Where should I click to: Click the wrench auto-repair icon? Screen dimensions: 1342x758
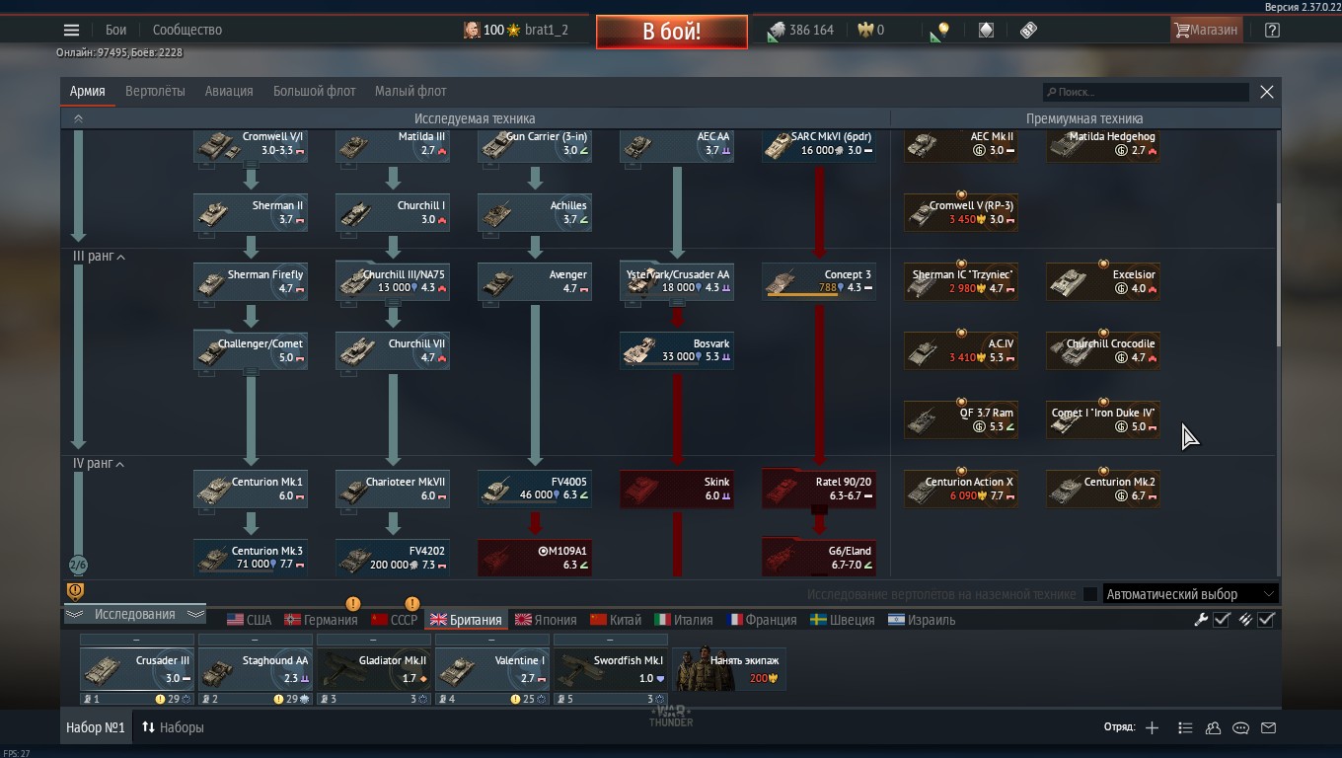[1201, 620]
